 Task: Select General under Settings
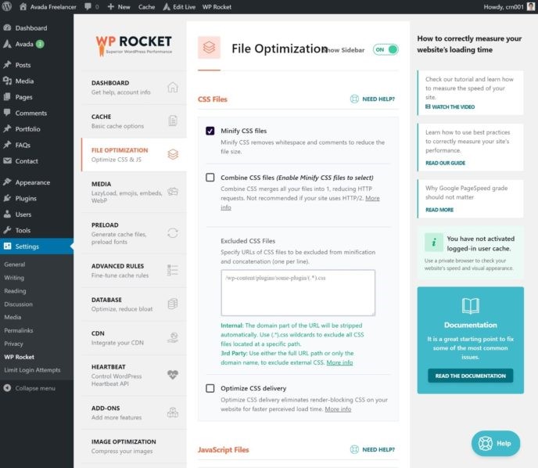click(15, 265)
